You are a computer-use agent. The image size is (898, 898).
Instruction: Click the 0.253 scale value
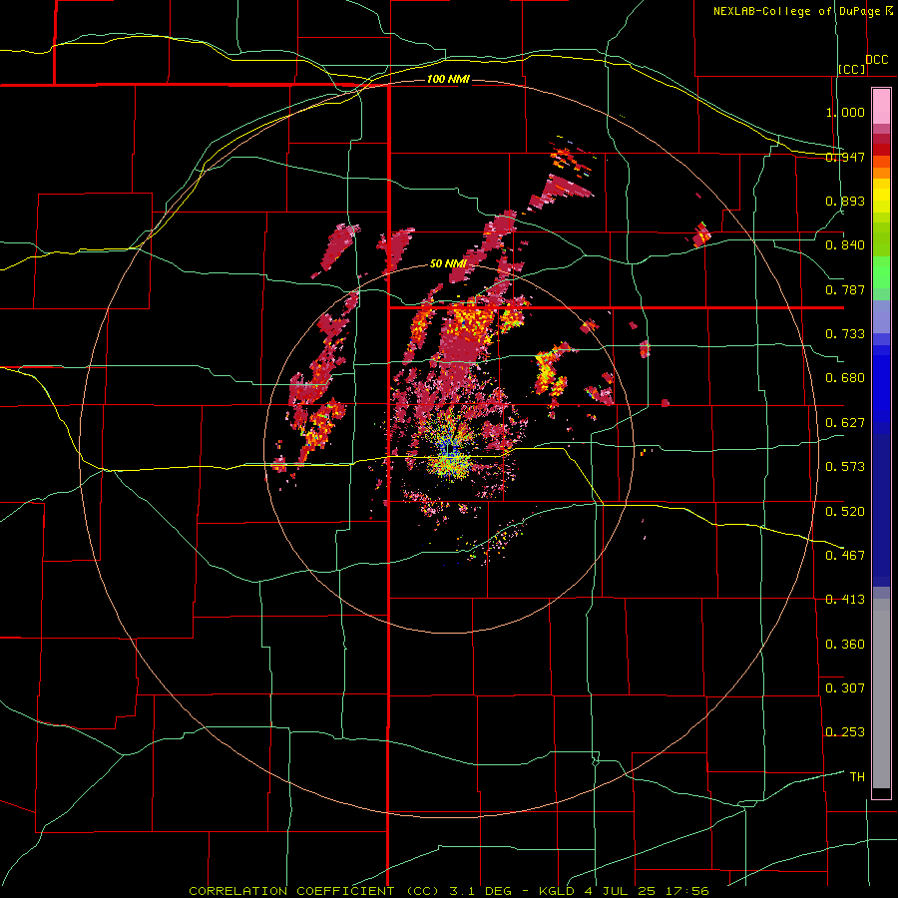point(845,732)
